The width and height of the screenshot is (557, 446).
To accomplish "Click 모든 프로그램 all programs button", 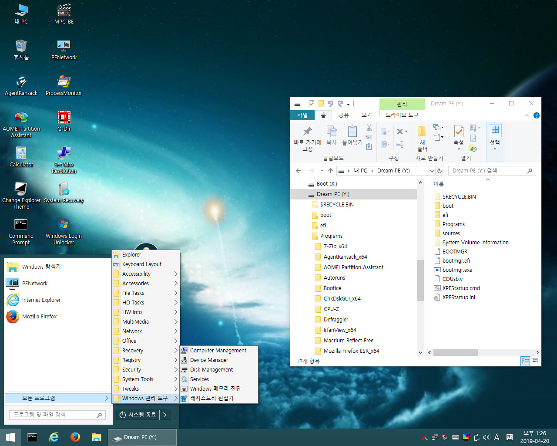I will (x=57, y=398).
